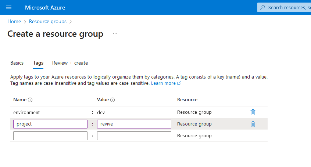Screen dimensions: 311x167
Task: Click the search magnifier icon
Action: click(262, 7)
